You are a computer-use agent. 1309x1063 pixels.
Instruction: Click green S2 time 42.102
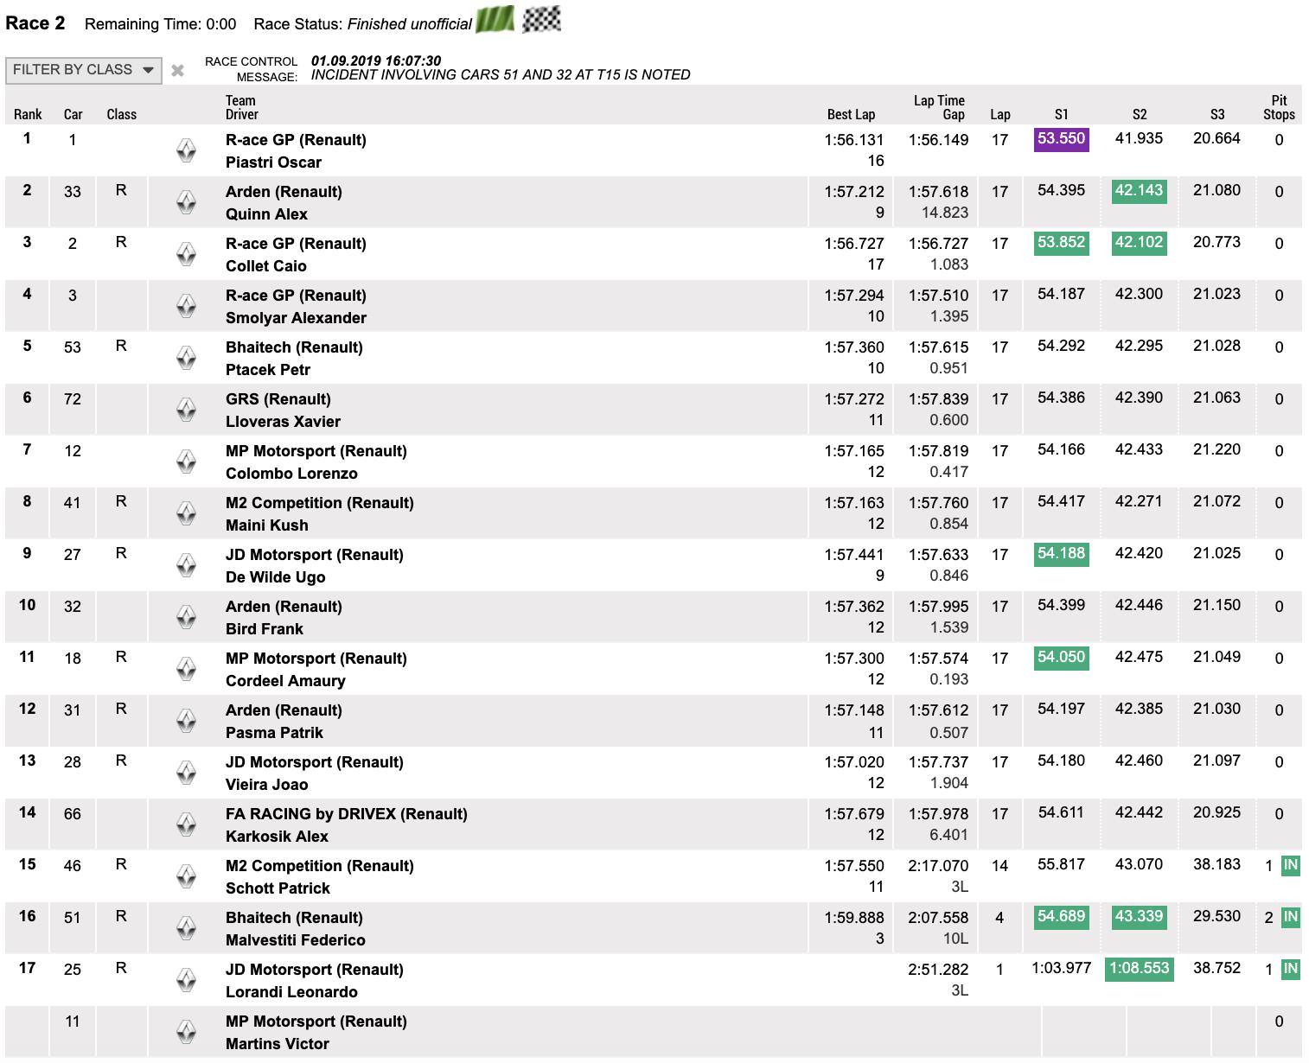[1140, 243]
